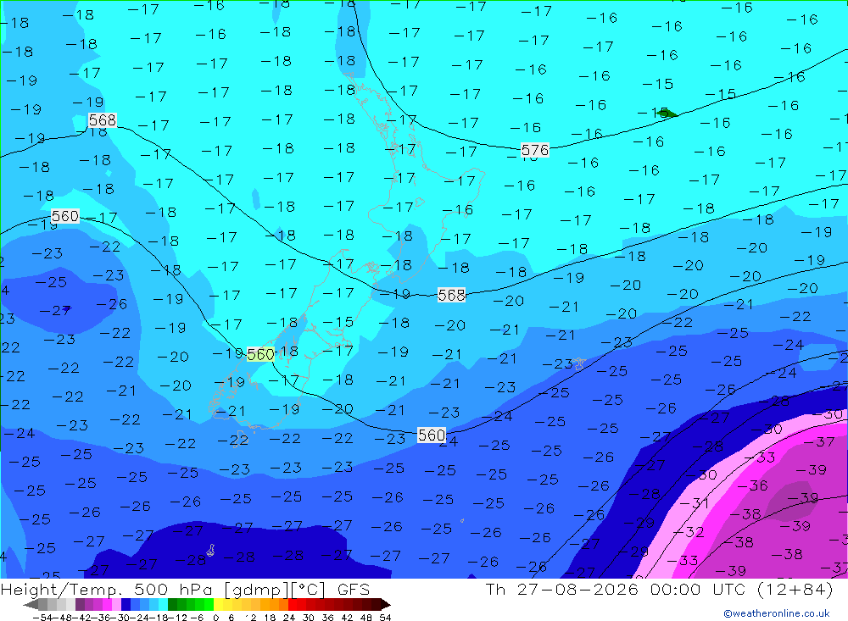Click the -31 temperature value in the pink band
This screenshot has height=621, width=848.
694,503
